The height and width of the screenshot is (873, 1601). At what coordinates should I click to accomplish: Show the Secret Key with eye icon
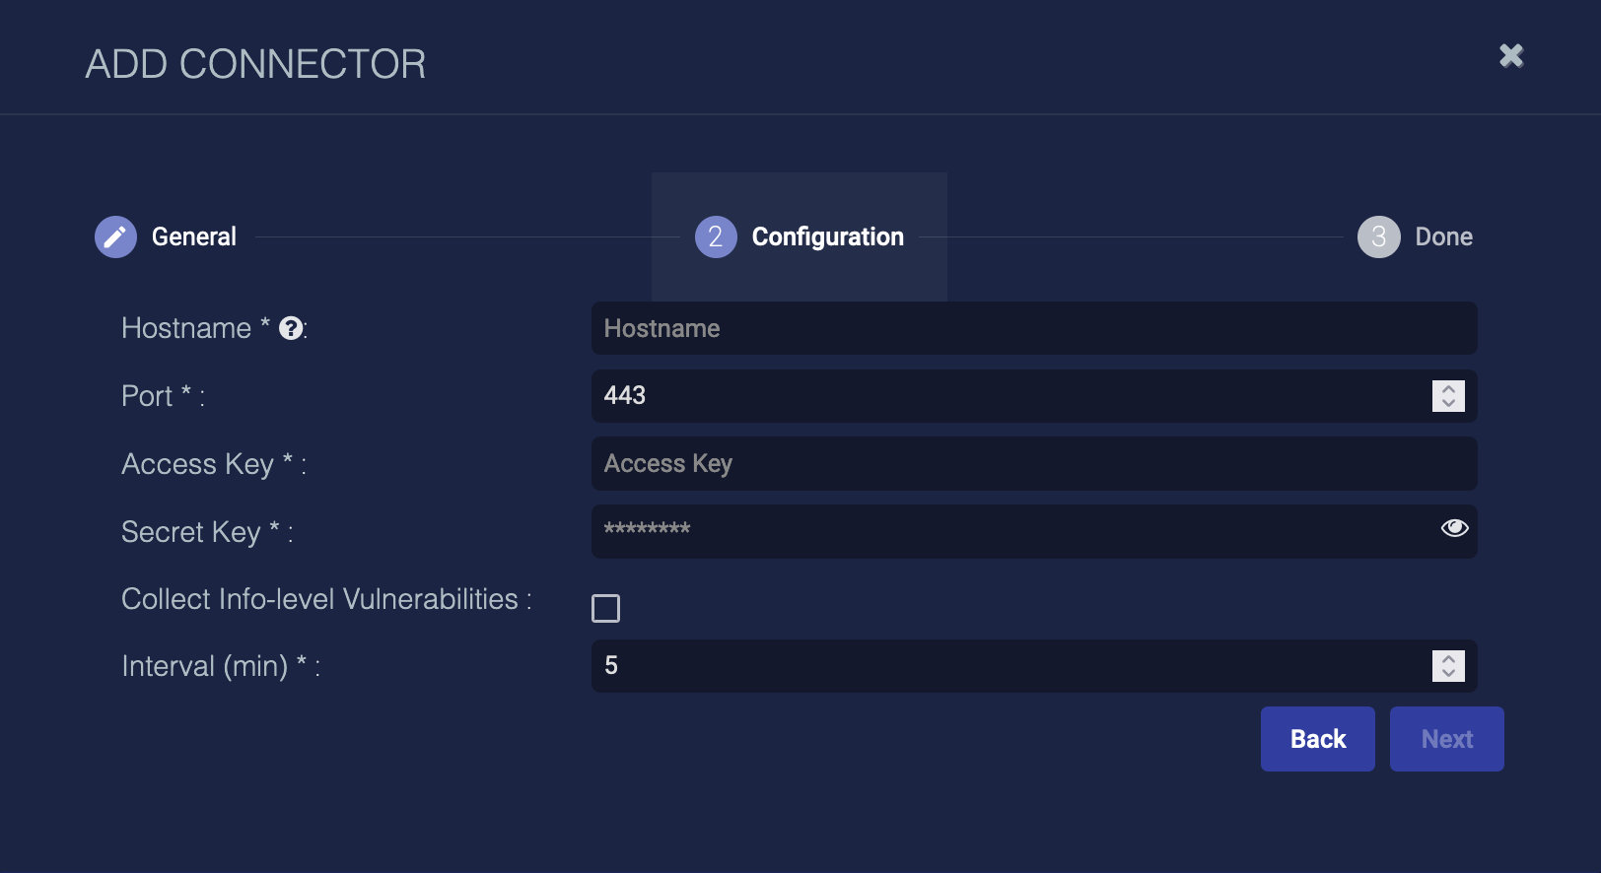tap(1454, 528)
